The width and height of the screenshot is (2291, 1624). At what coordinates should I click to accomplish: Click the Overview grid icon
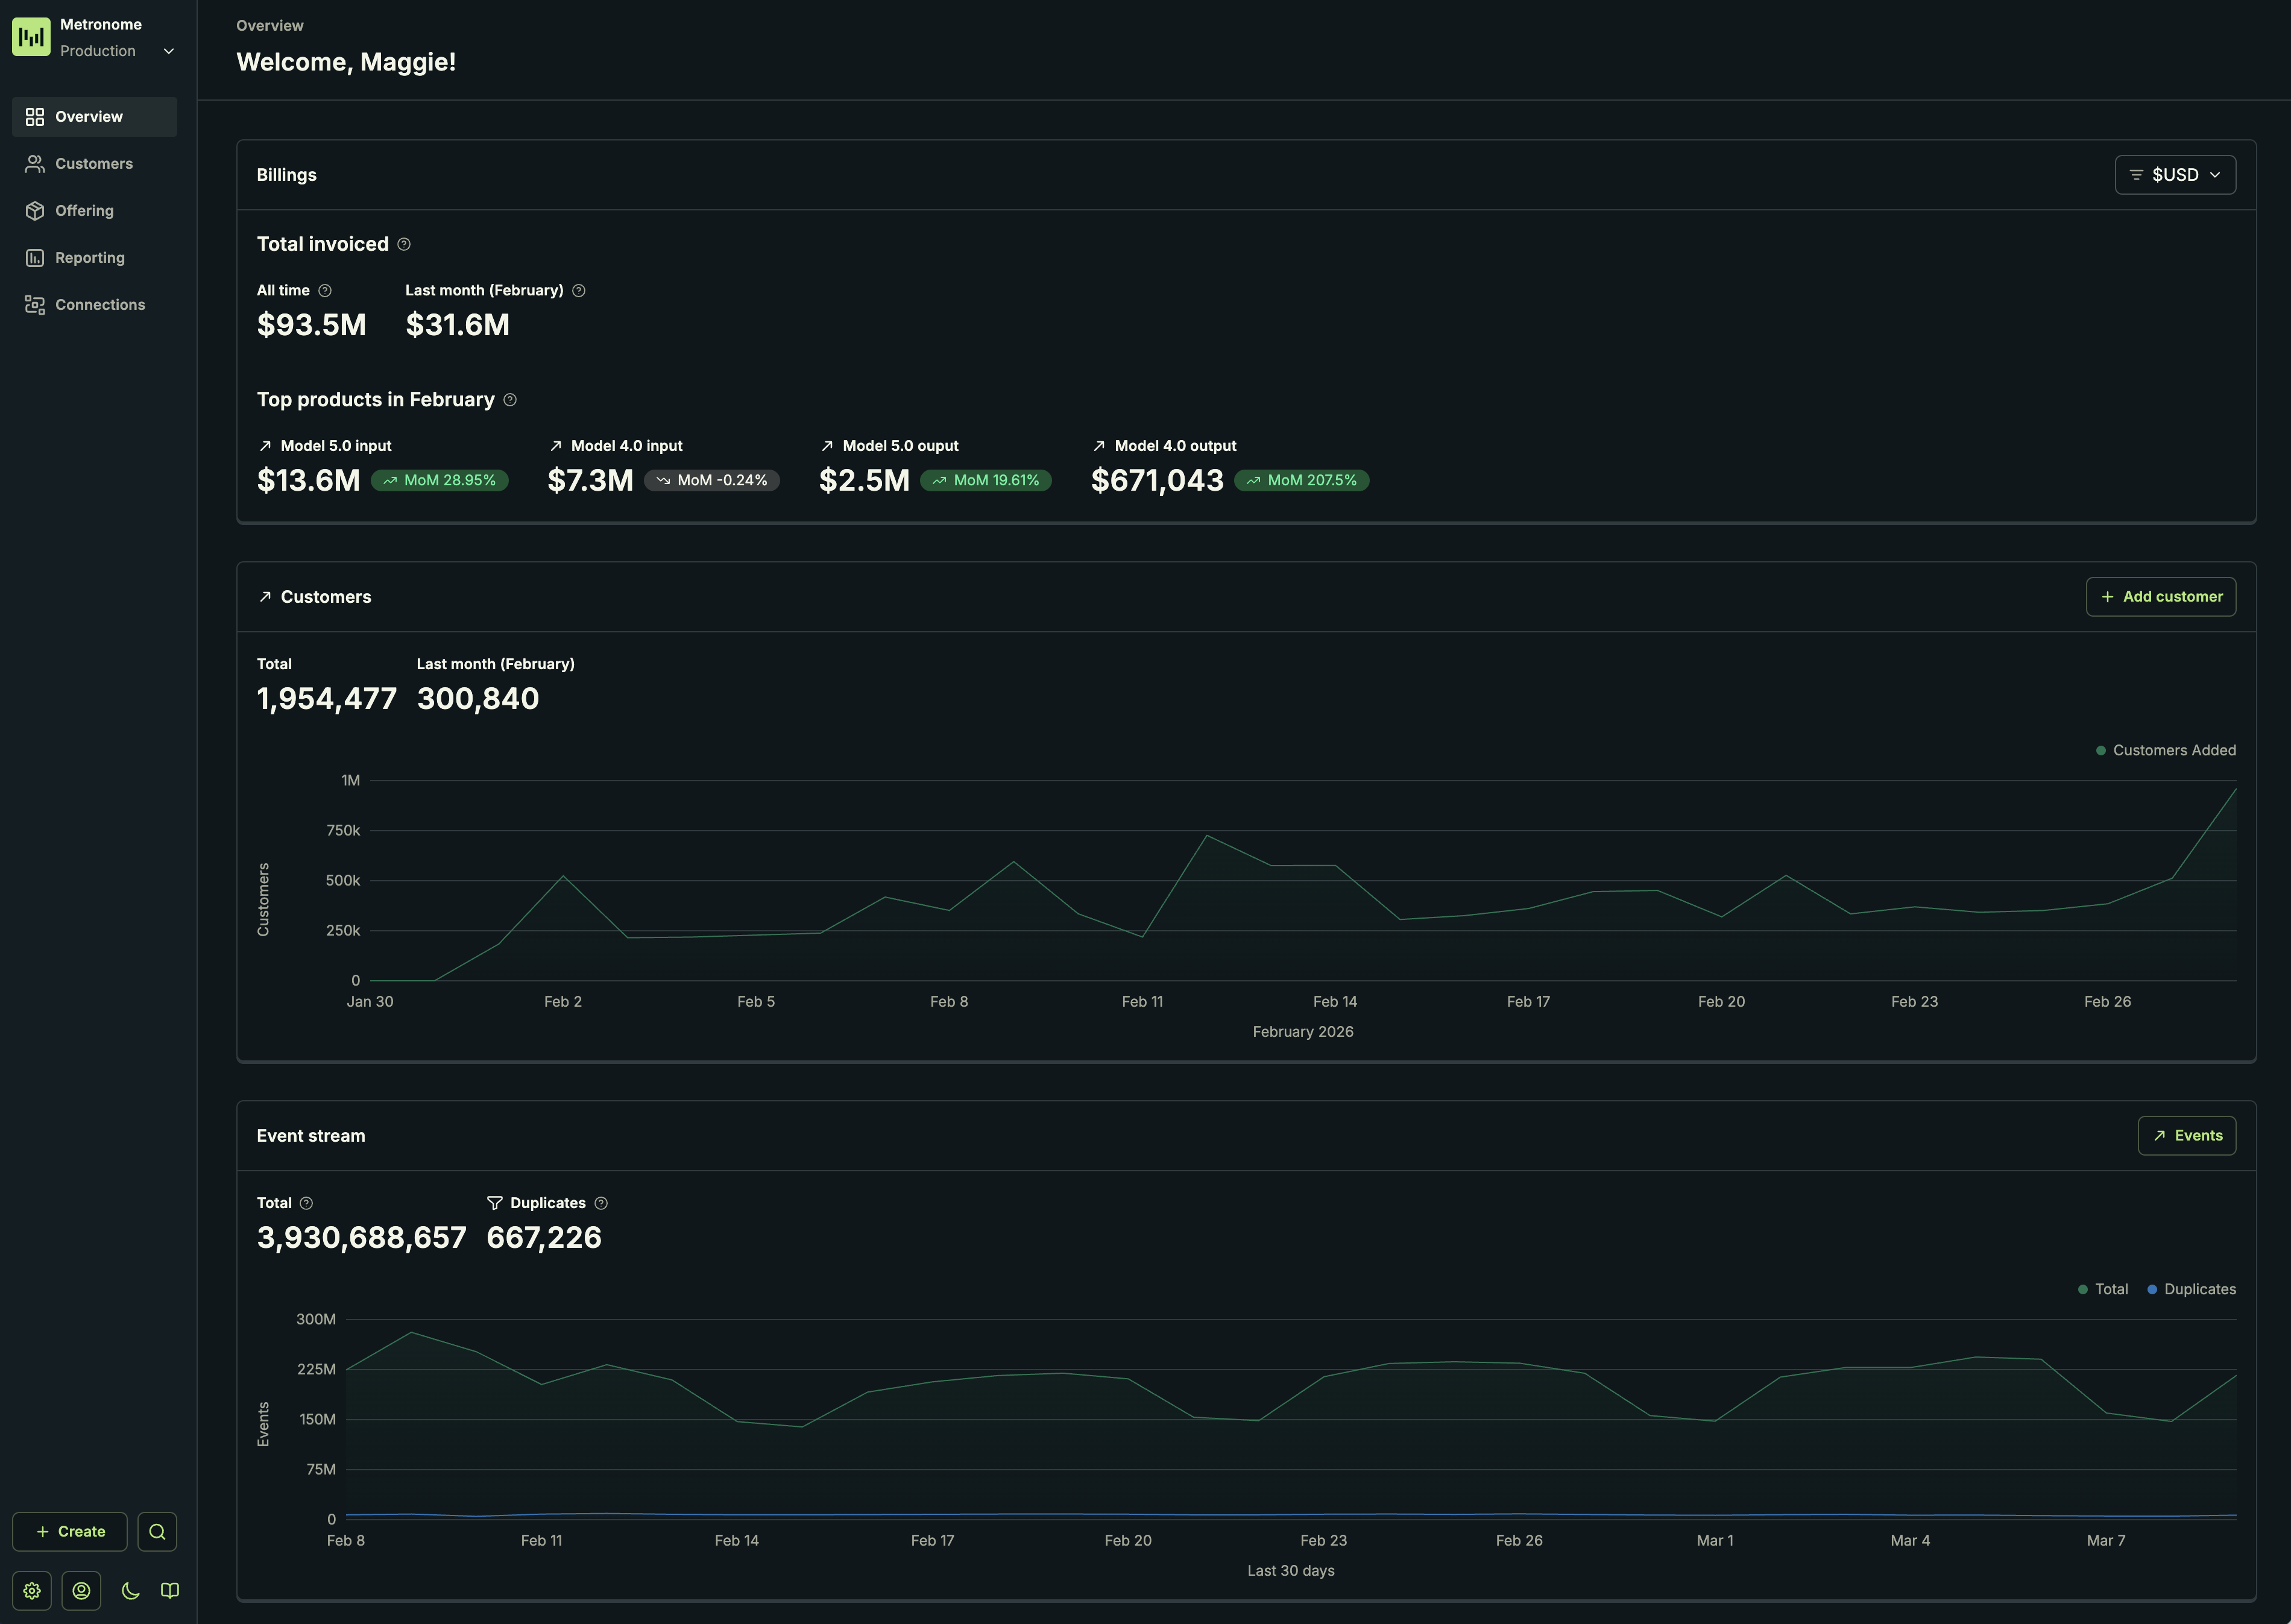[35, 117]
